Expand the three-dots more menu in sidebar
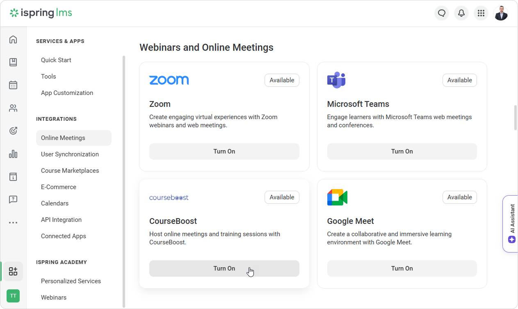 (x=13, y=223)
